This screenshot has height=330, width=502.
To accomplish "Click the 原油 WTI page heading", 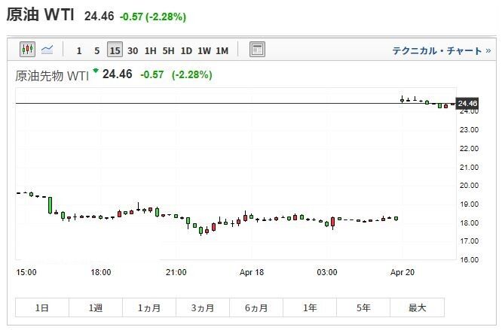I will coord(41,15).
